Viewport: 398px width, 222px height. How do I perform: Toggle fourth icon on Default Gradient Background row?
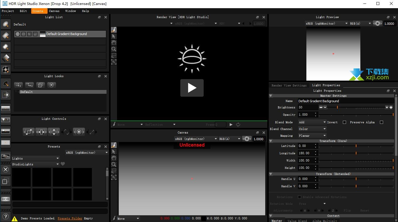[35, 34]
